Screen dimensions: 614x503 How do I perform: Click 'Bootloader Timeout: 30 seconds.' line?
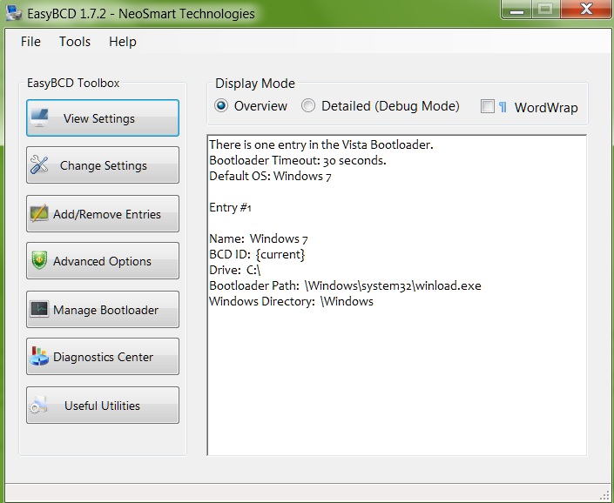[298, 160]
